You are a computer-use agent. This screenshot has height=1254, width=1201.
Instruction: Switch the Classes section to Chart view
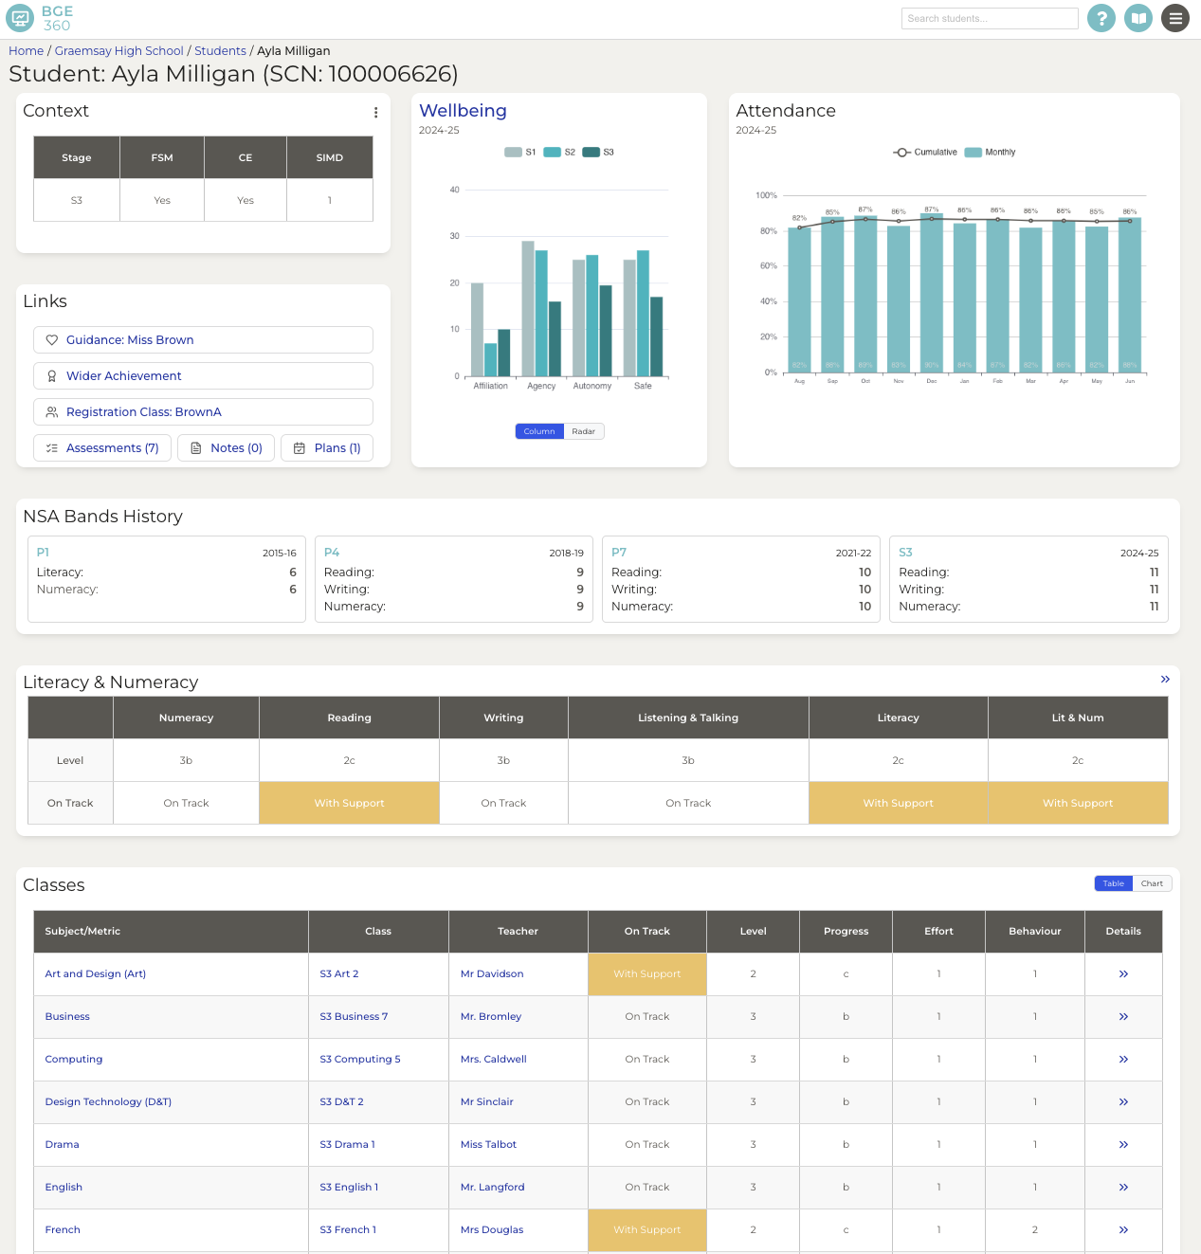coord(1152,882)
